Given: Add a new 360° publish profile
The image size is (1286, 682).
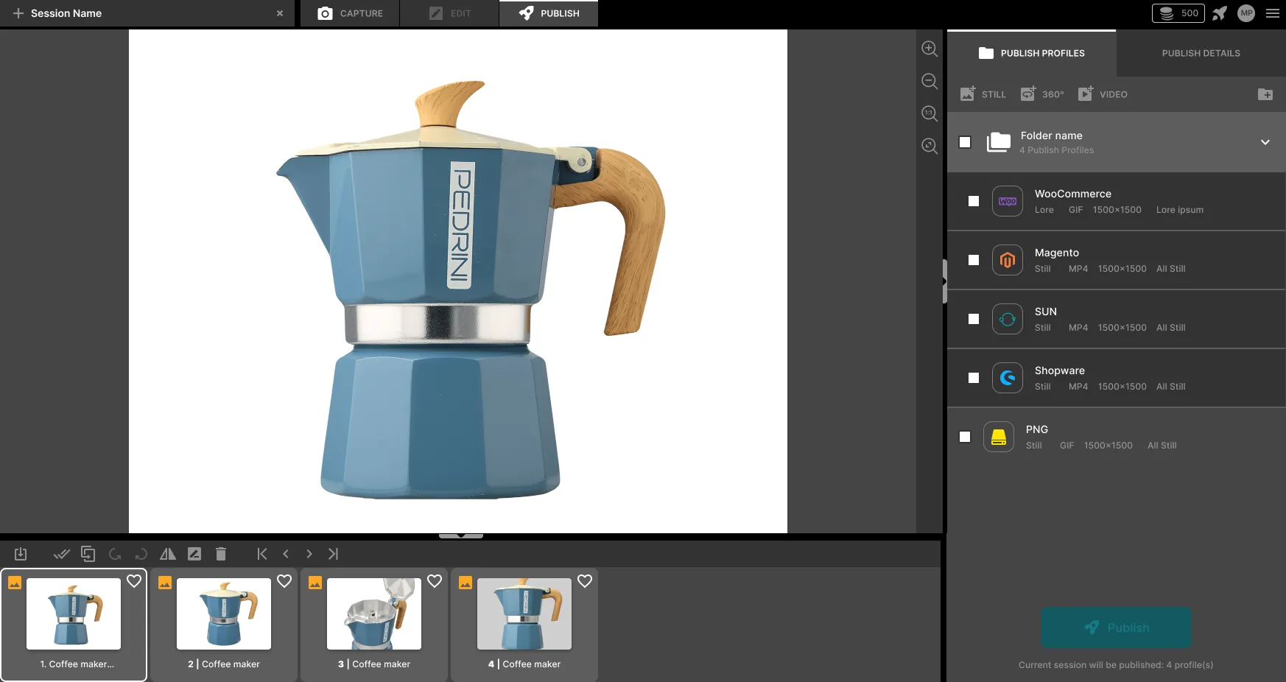Looking at the screenshot, I should [x=1042, y=94].
